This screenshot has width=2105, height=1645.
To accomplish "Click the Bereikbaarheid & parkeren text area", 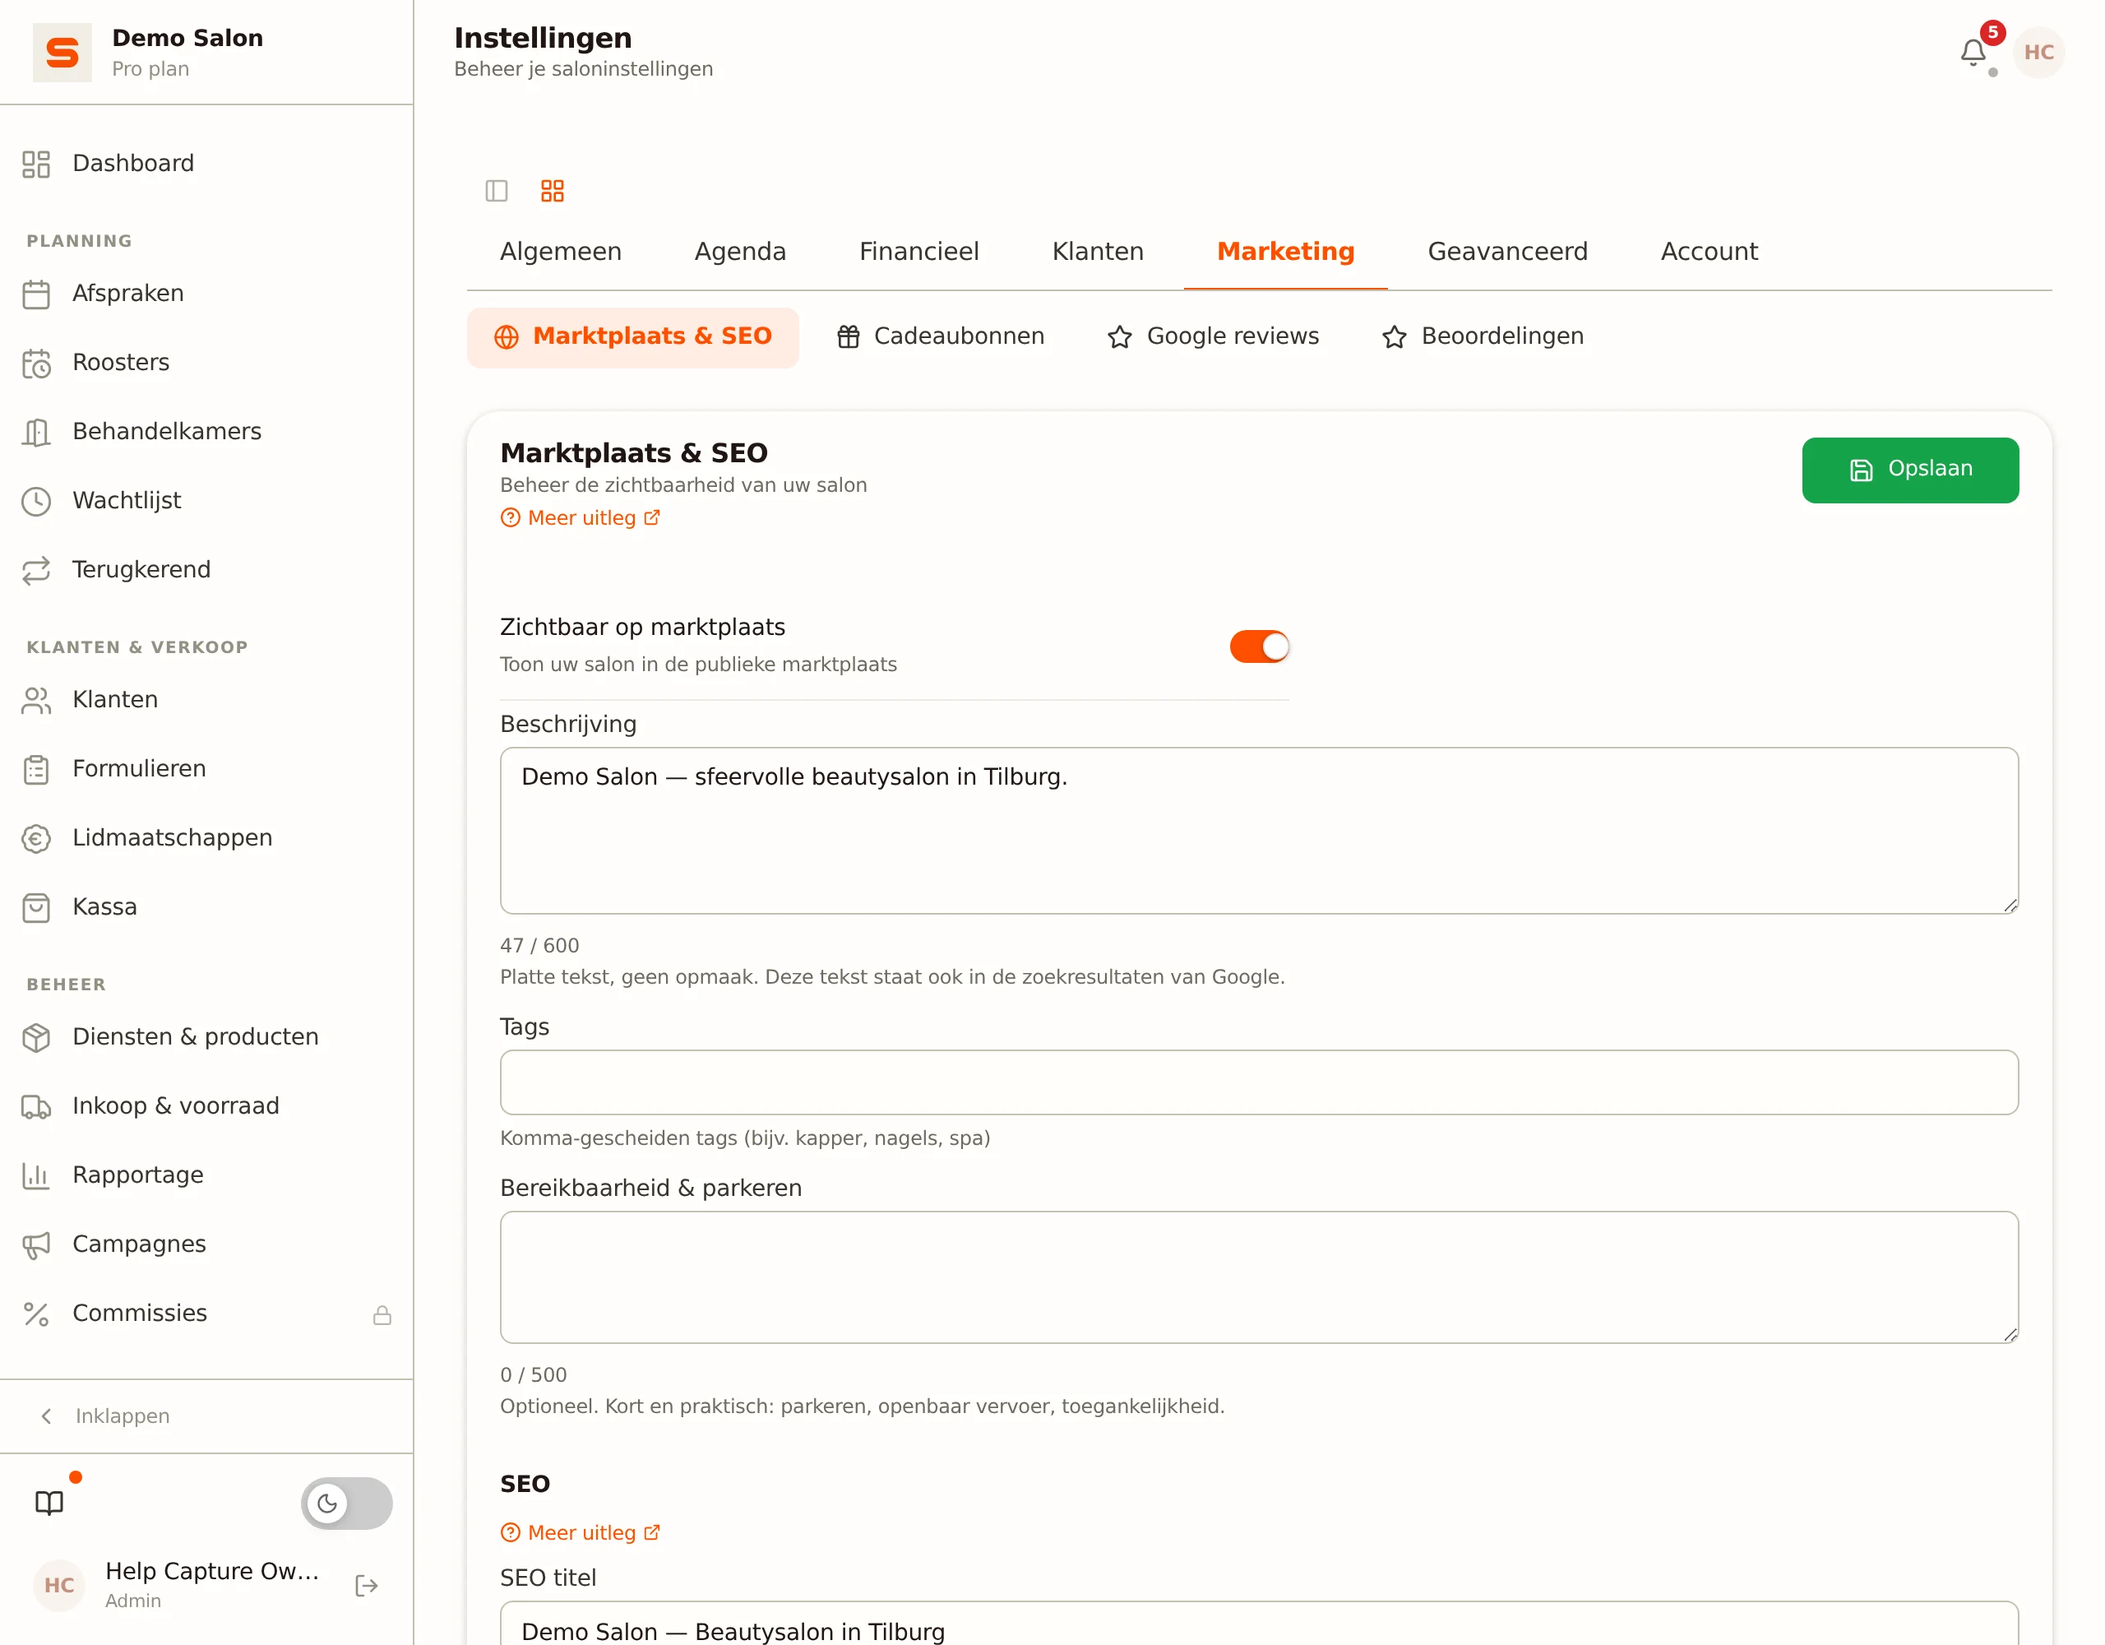I will click(x=1258, y=1277).
